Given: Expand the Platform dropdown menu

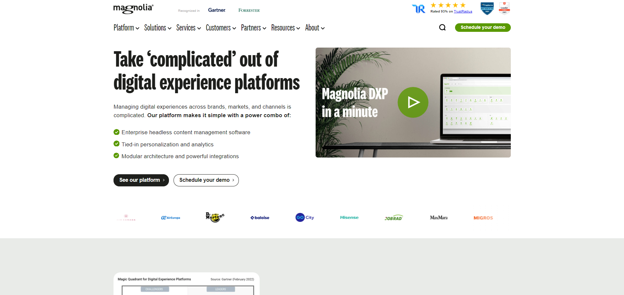Looking at the screenshot, I should coord(126,28).
